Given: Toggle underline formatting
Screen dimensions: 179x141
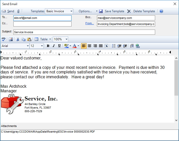Looking at the screenshot, I should (x=59, y=46).
